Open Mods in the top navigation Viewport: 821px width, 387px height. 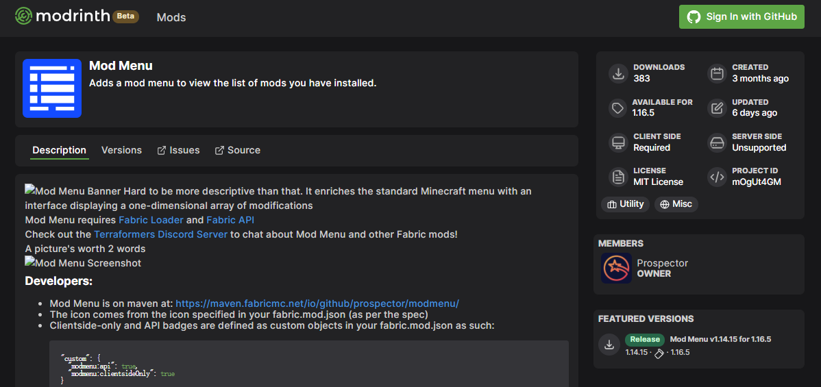click(x=171, y=17)
